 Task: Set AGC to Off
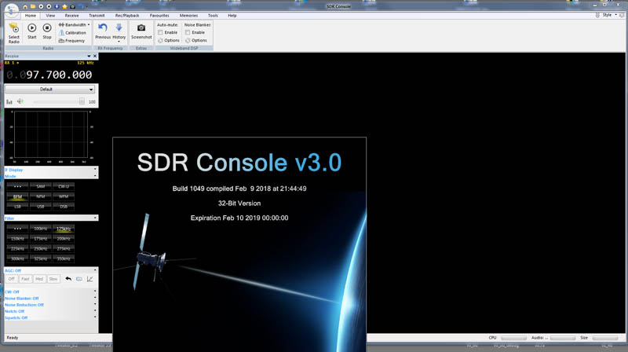coord(12,279)
